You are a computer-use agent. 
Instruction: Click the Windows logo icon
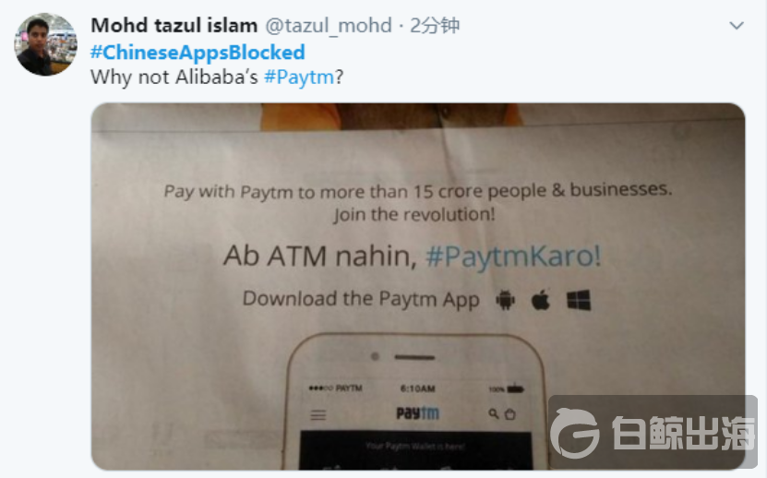click(x=579, y=300)
